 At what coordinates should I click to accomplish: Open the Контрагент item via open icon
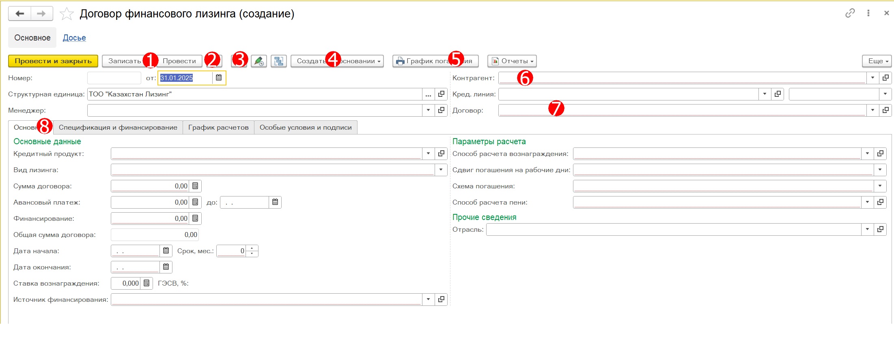point(885,78)
